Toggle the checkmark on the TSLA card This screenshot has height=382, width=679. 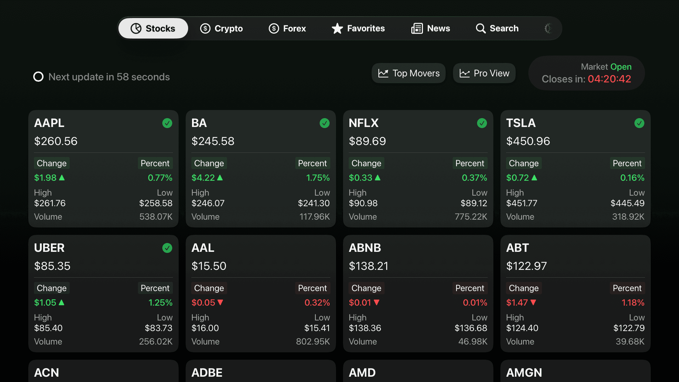click(639, 123)
